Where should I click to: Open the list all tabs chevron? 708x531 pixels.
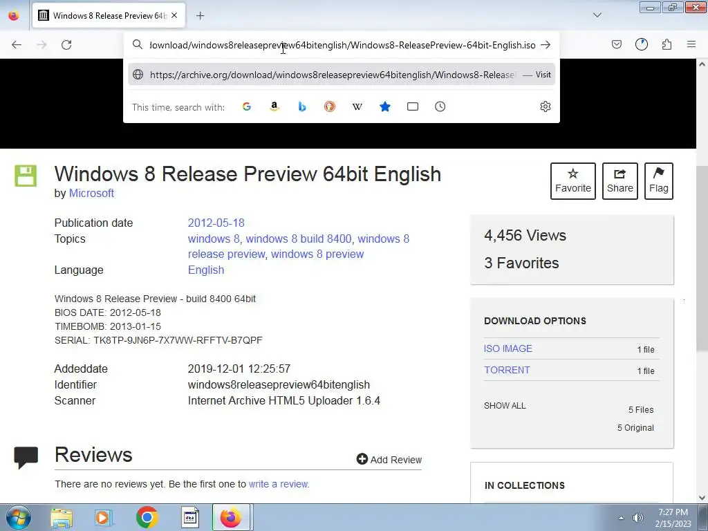tap(597, 15)
